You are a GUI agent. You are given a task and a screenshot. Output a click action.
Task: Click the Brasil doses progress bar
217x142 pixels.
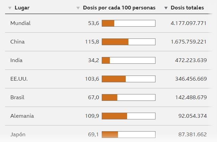128,97
